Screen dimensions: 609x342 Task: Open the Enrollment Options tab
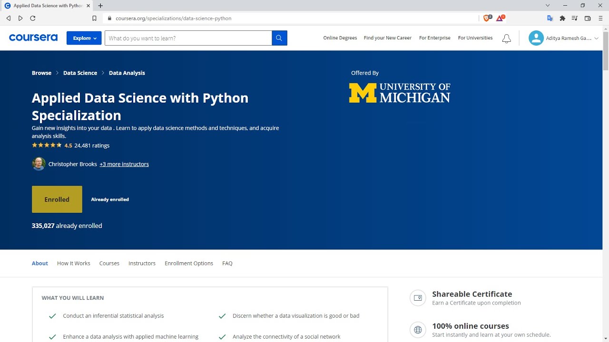pyautogui.click(x=189, y=263)
